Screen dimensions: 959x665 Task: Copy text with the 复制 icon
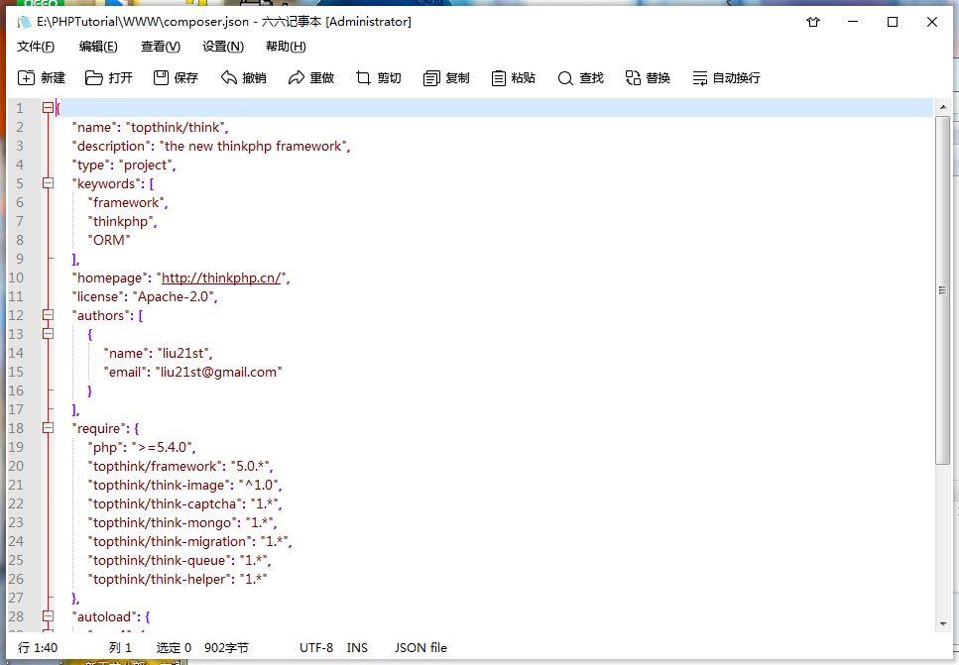431,78
